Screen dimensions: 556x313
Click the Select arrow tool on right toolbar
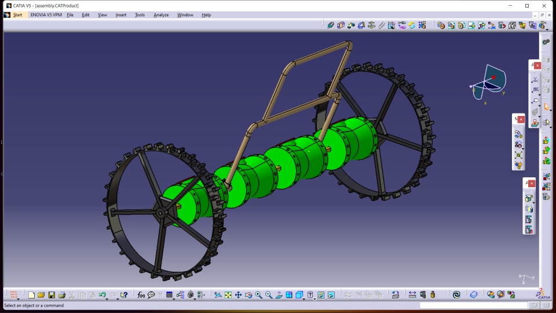point(546,107)
